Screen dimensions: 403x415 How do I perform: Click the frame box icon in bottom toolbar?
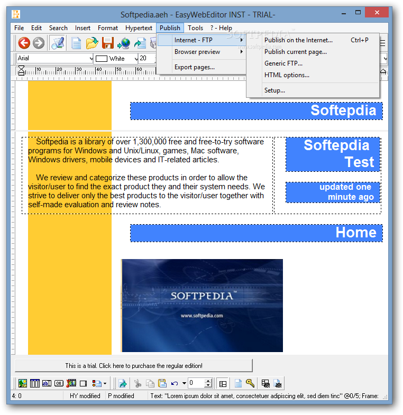84,383
